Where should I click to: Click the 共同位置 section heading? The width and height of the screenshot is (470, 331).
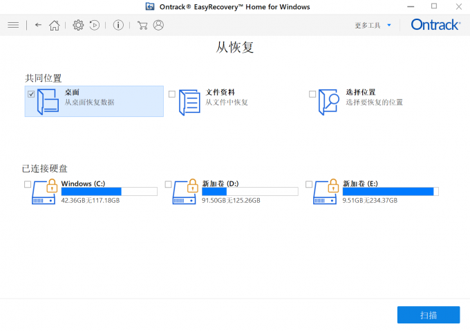pyautogui.click(x=43, y=78)
